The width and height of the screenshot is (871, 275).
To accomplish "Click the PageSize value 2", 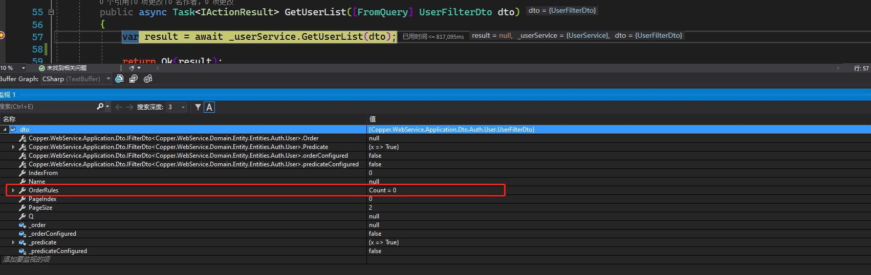I will pos(371,208).
